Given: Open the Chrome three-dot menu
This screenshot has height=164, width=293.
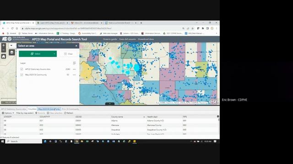Looking at the screenshot, I should 217,28.
